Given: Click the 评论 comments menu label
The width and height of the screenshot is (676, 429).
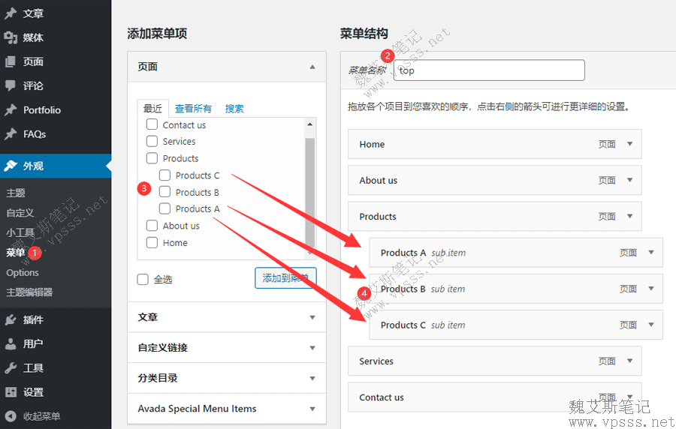Looking at the screenshot, I should click(x=33, y=85).
